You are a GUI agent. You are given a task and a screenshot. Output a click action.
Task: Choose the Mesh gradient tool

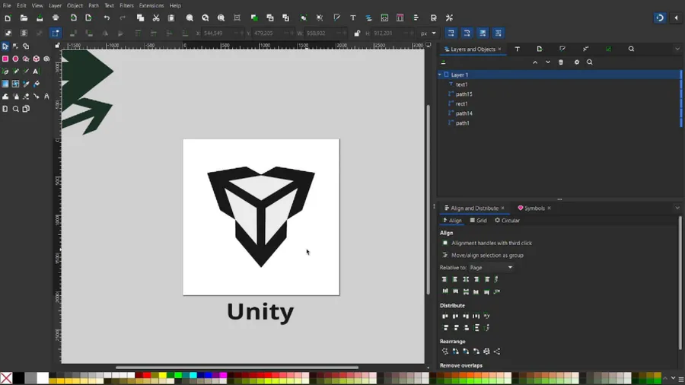click(15, 84)
